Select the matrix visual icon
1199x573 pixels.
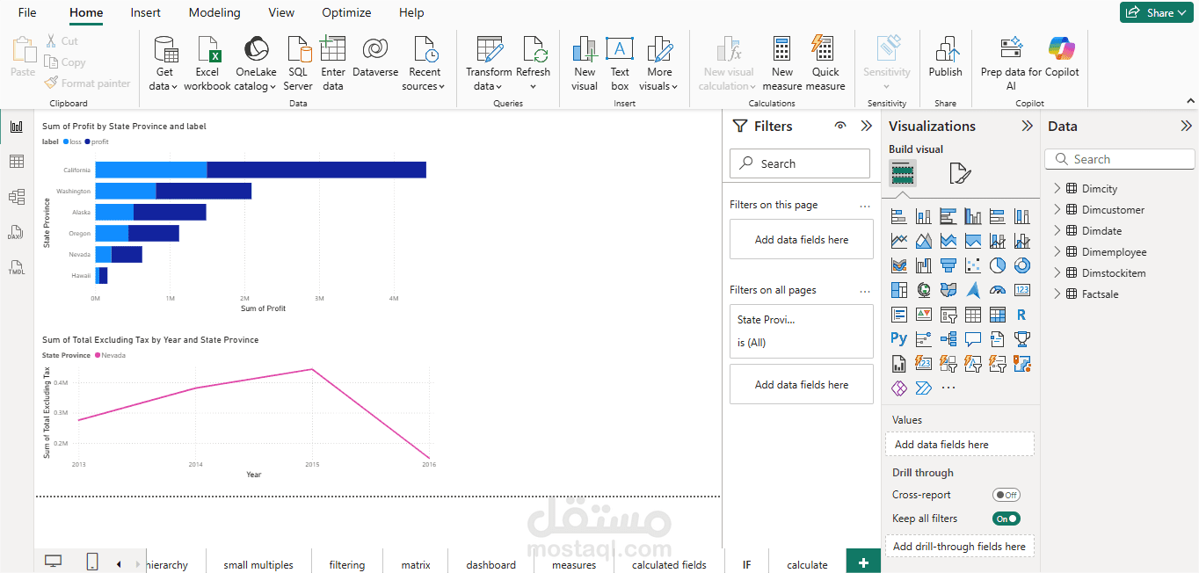point(997,314)
